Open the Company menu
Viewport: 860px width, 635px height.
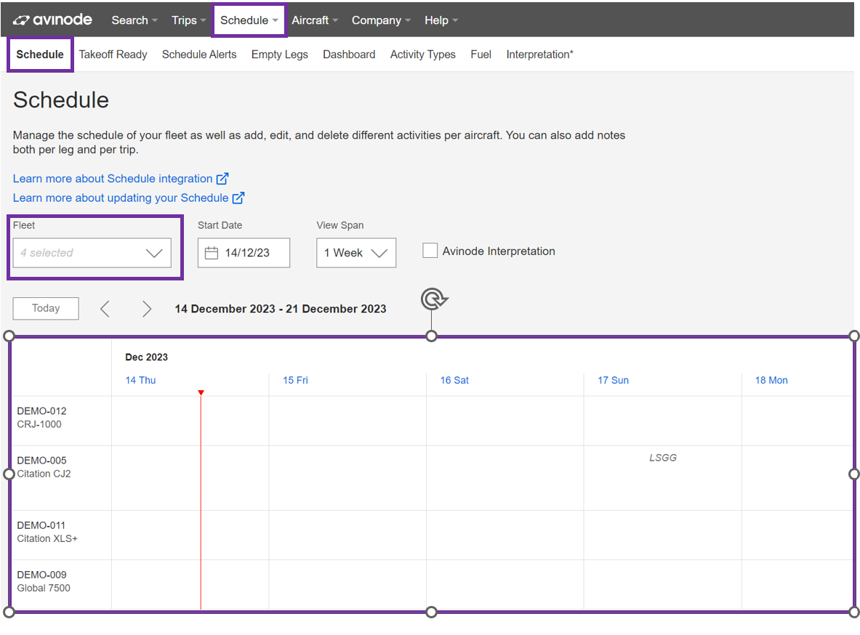[381, 20]
